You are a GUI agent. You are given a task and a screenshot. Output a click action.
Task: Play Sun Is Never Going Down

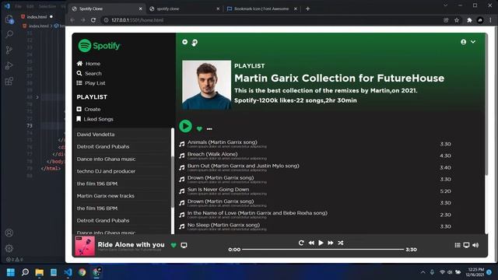(218, 190)
